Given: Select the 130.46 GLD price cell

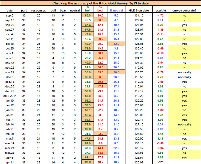Looking at the screenshot, I should pyautogui.click(x=139, y=49).
